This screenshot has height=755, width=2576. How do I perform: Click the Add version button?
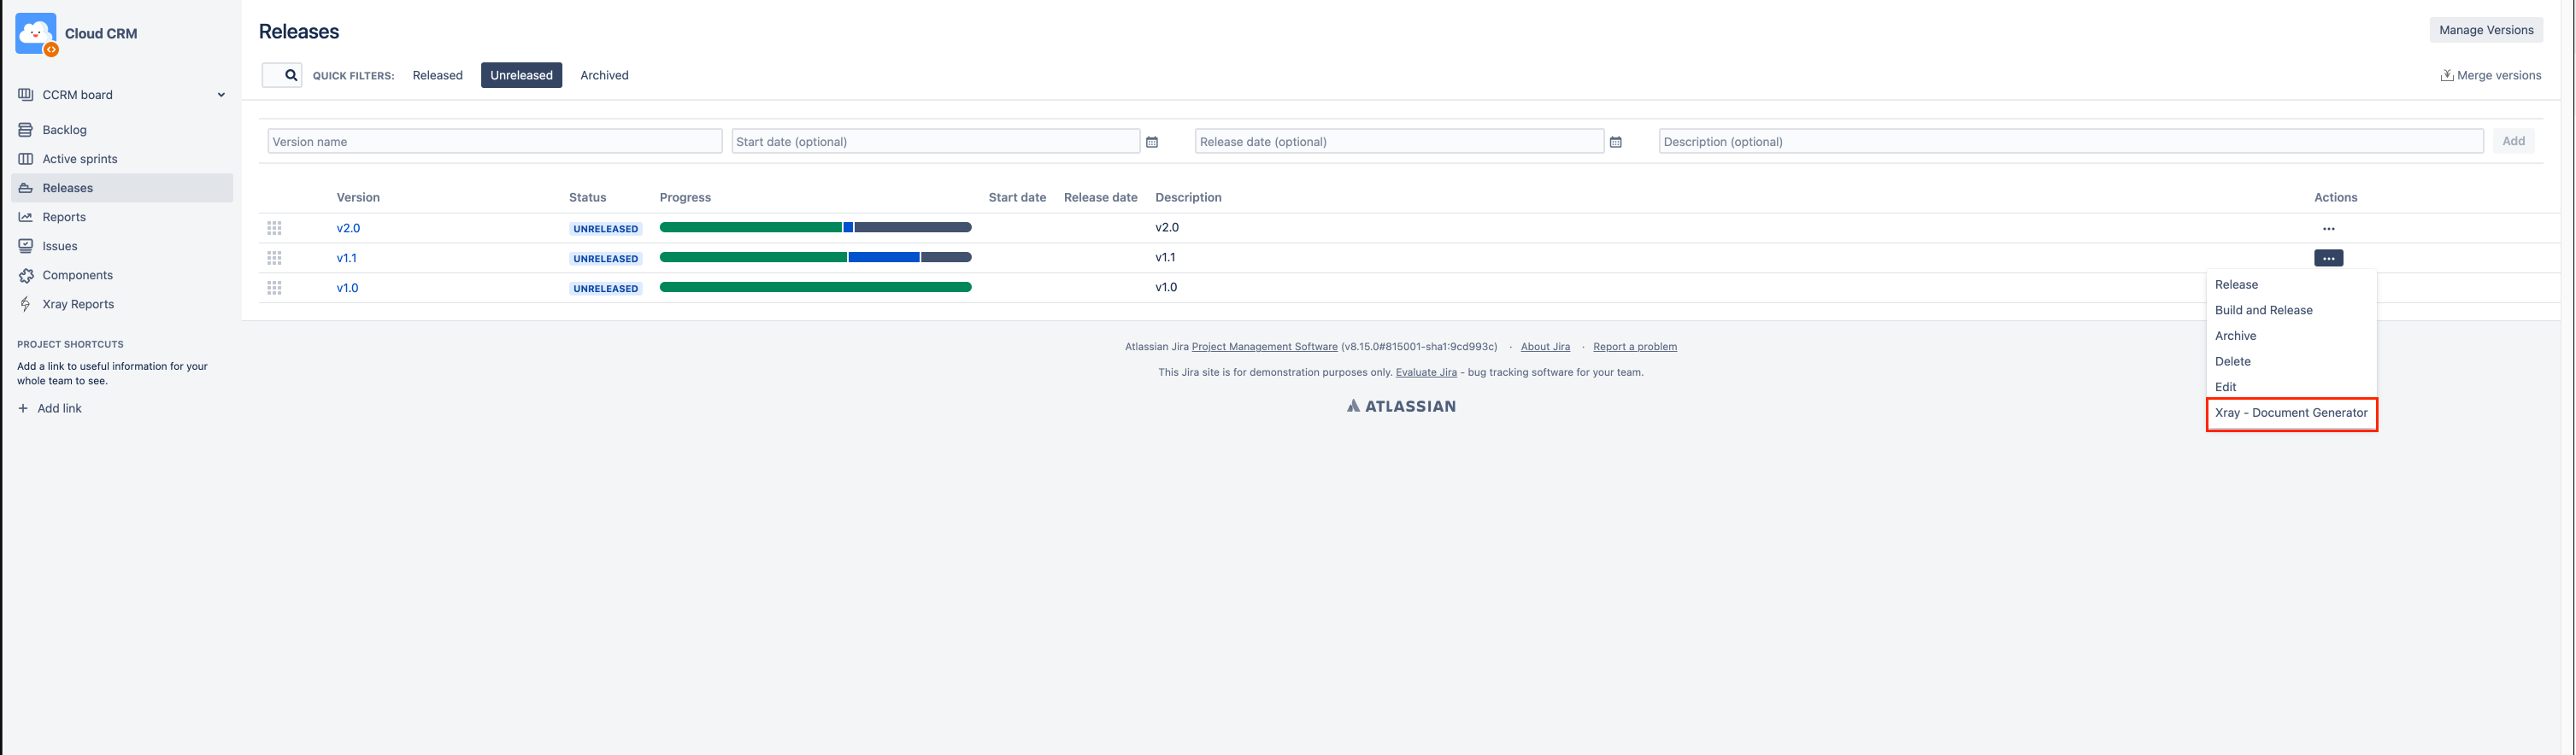(x=2514, y=141)
